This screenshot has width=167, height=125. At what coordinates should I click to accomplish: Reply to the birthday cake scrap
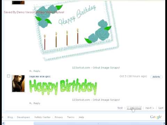coord(37,71)
